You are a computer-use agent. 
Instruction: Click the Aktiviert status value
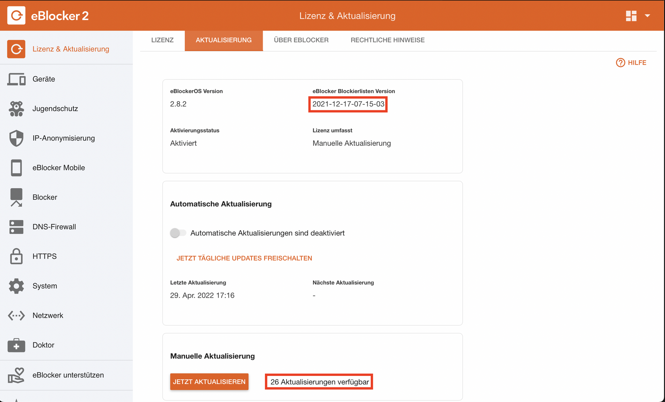pos(183,143)
